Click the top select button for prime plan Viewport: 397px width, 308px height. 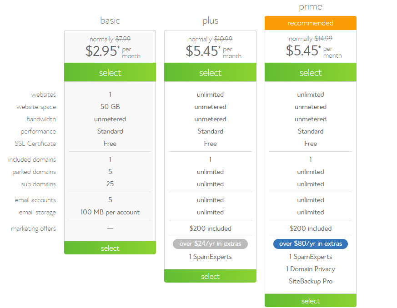pos(311,72)
